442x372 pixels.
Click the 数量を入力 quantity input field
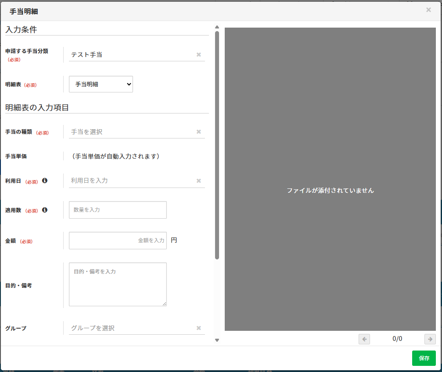[x=118, y=210]
